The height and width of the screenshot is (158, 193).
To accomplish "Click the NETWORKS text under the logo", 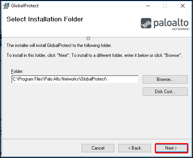I will tap(180, 29).
